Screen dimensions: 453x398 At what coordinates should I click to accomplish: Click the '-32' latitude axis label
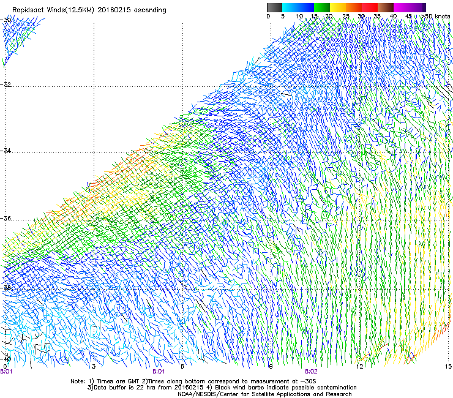pyautogui.click(x=6, y=84)
